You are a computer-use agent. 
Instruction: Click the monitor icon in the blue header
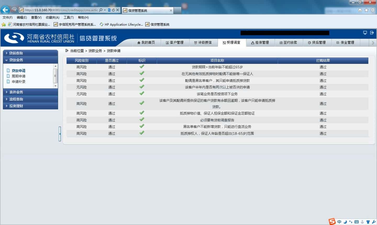pyautogui.click(x=365, y=33)
